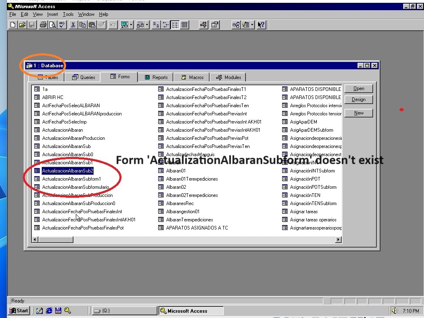The height and width of the screenshot is (318, 424).
Task: Expand the OfficeLinks dropdown arrow
Action: coord(131,25)
